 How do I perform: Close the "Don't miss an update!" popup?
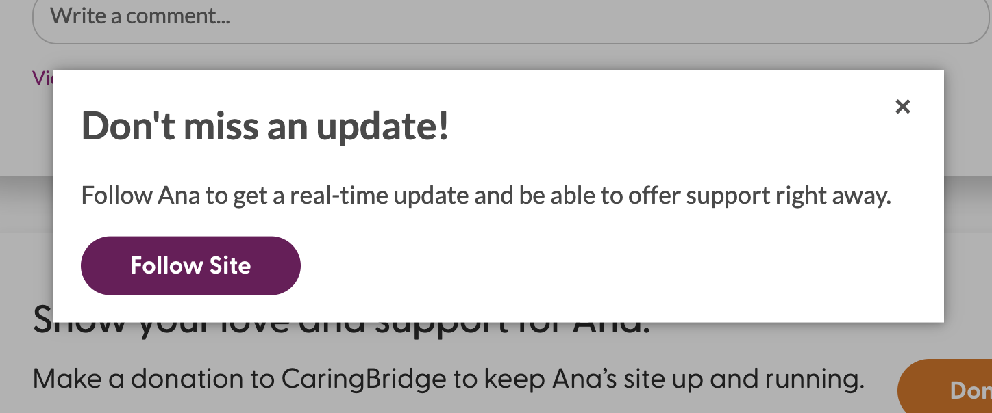pyautogui.click(x=903, y=107)
